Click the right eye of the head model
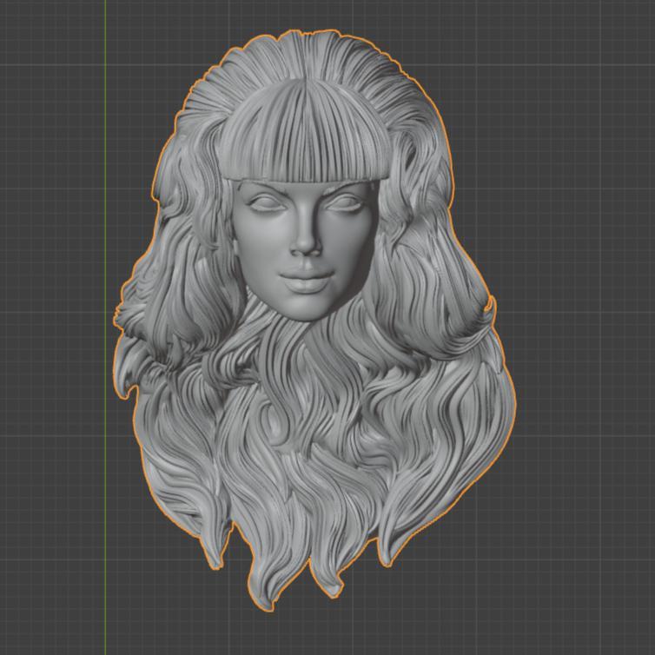655x655 pixels. (x=346, y=203)
